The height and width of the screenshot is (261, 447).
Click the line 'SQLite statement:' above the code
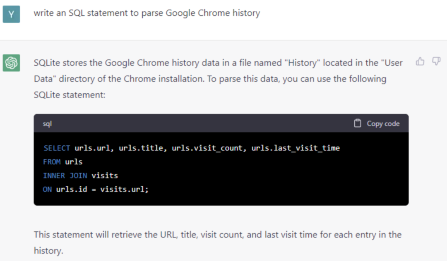pyautogui.click(x=70, y=95)
